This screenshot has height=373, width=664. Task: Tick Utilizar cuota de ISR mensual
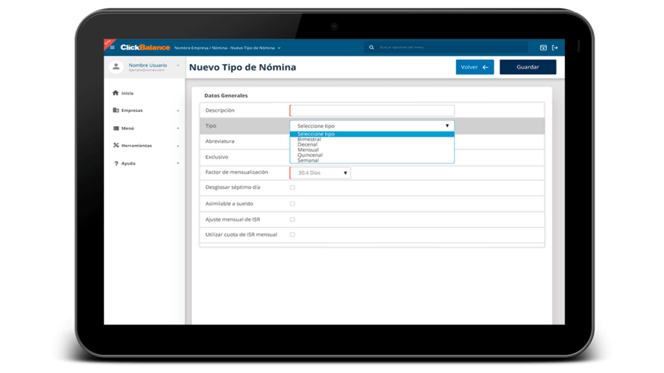pos(292,234)
